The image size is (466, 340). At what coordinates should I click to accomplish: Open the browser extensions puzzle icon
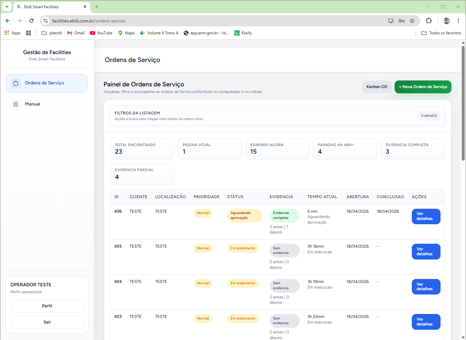pyautogui.click(x=429, y=21)
